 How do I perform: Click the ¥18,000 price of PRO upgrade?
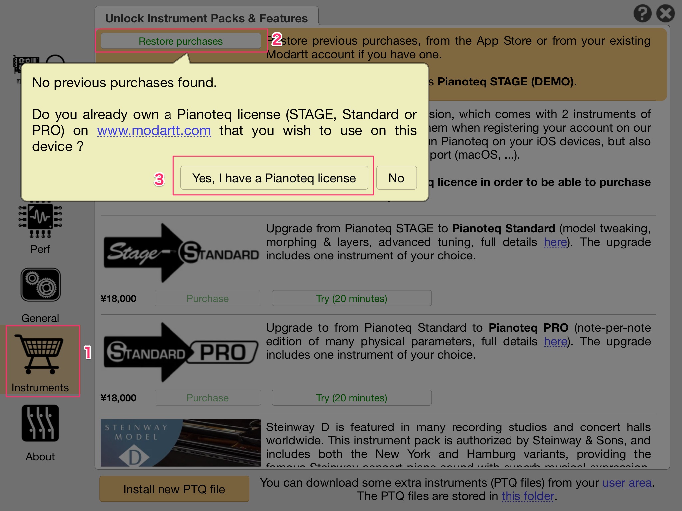pyautogui.click(x=118, y=398)
